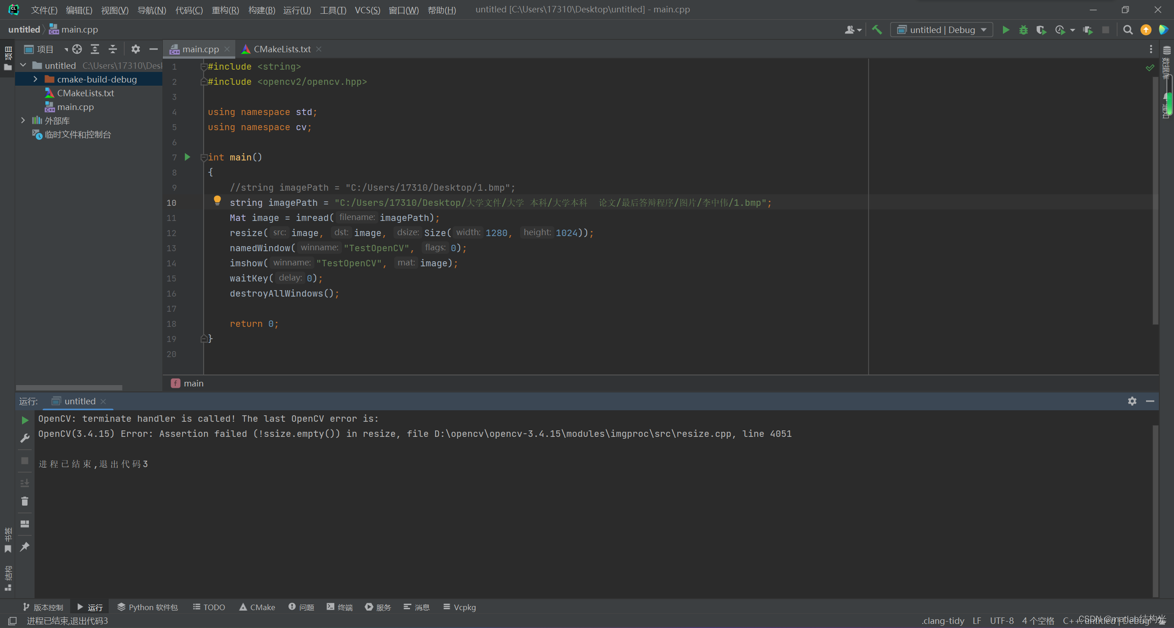
Task: Pin the Run tab with pin icon
Action: point(25,546)
